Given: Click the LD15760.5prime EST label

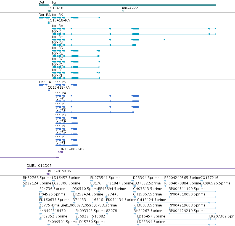Looking at the screenshot, I should click(x=92, y=222).
